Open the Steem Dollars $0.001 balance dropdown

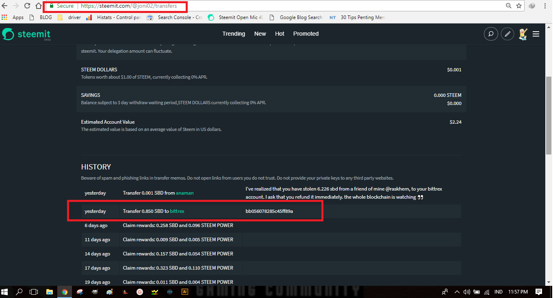[454, 70]
